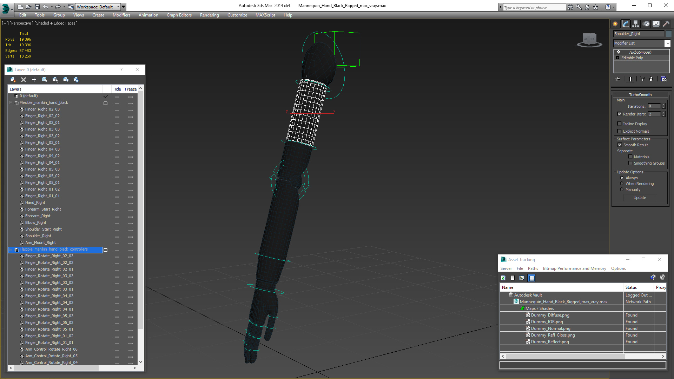Open the Graph Editors menu
674x379 pixels.
tap(179, 15)
